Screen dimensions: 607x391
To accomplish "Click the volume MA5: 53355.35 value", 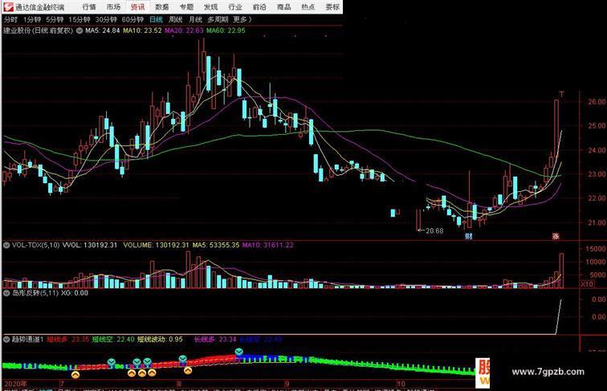I will point(216,245).
